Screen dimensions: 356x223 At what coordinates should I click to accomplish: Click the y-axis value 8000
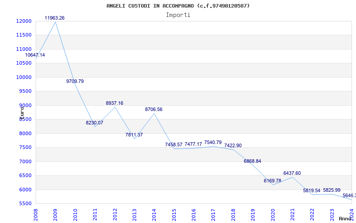25,133
